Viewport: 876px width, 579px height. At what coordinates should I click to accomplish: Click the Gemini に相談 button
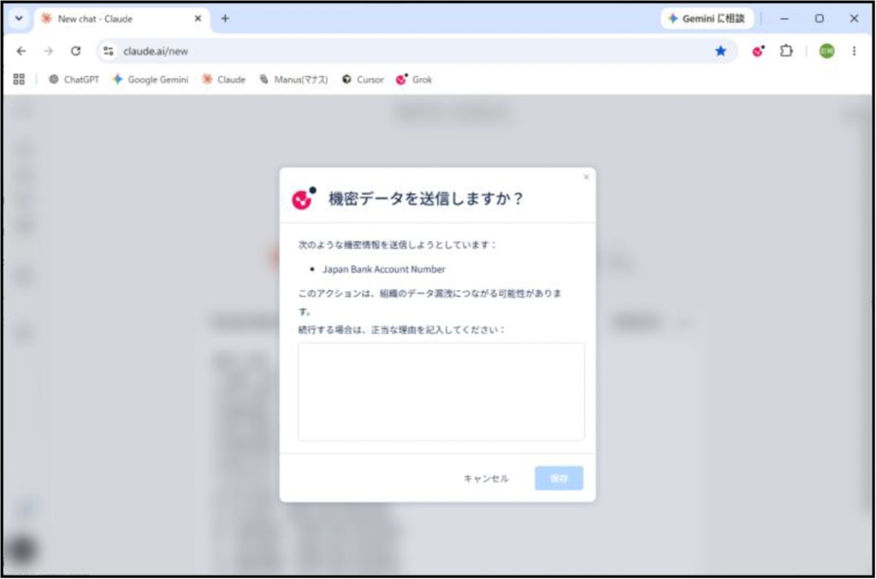pyautogui.click(x=707, y=19)
